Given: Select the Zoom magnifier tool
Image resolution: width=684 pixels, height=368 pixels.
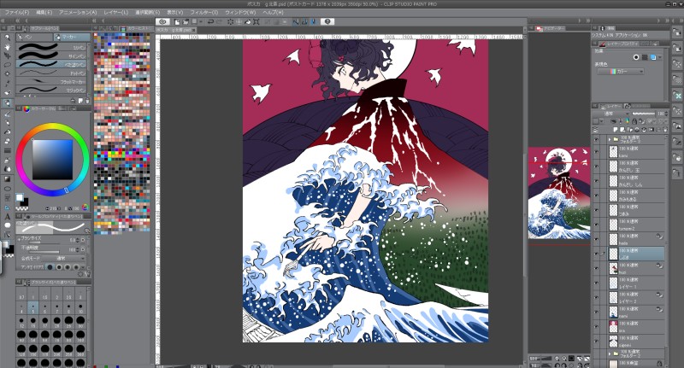Looking at the screenshot, I should (8, 38).
